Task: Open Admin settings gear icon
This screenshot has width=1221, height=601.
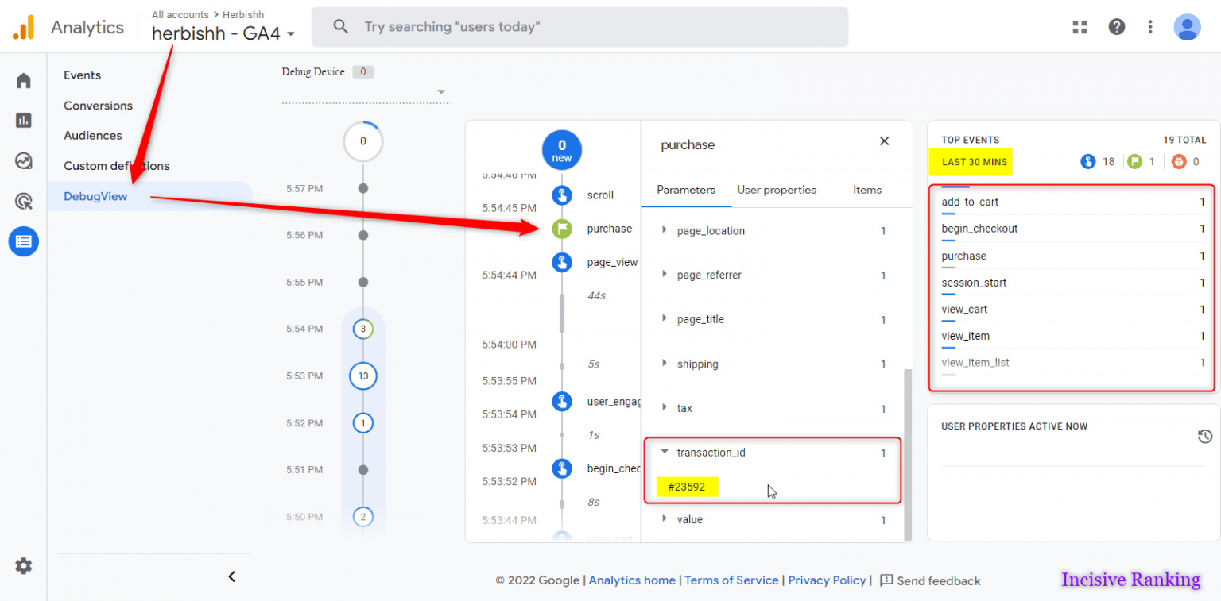Action: [x=24, y=566]
